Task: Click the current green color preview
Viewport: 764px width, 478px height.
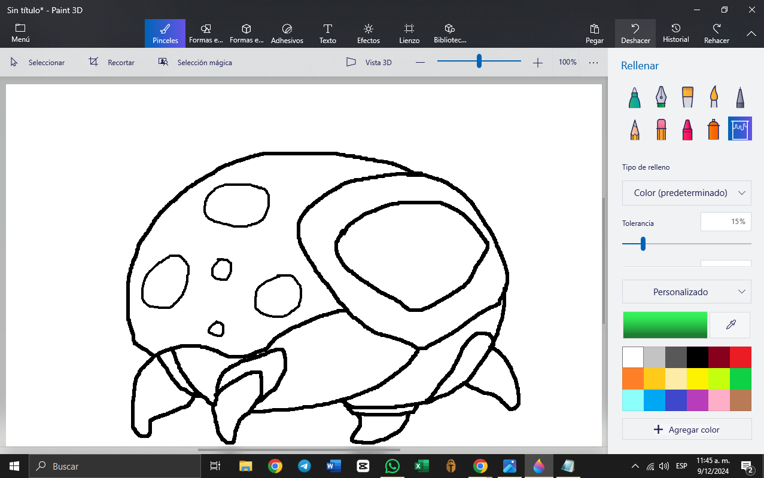Action: tap(665, 325)
